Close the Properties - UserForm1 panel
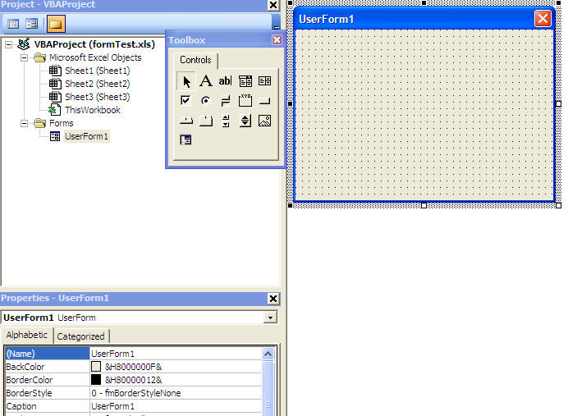The image size is (568, 416). 273,299
